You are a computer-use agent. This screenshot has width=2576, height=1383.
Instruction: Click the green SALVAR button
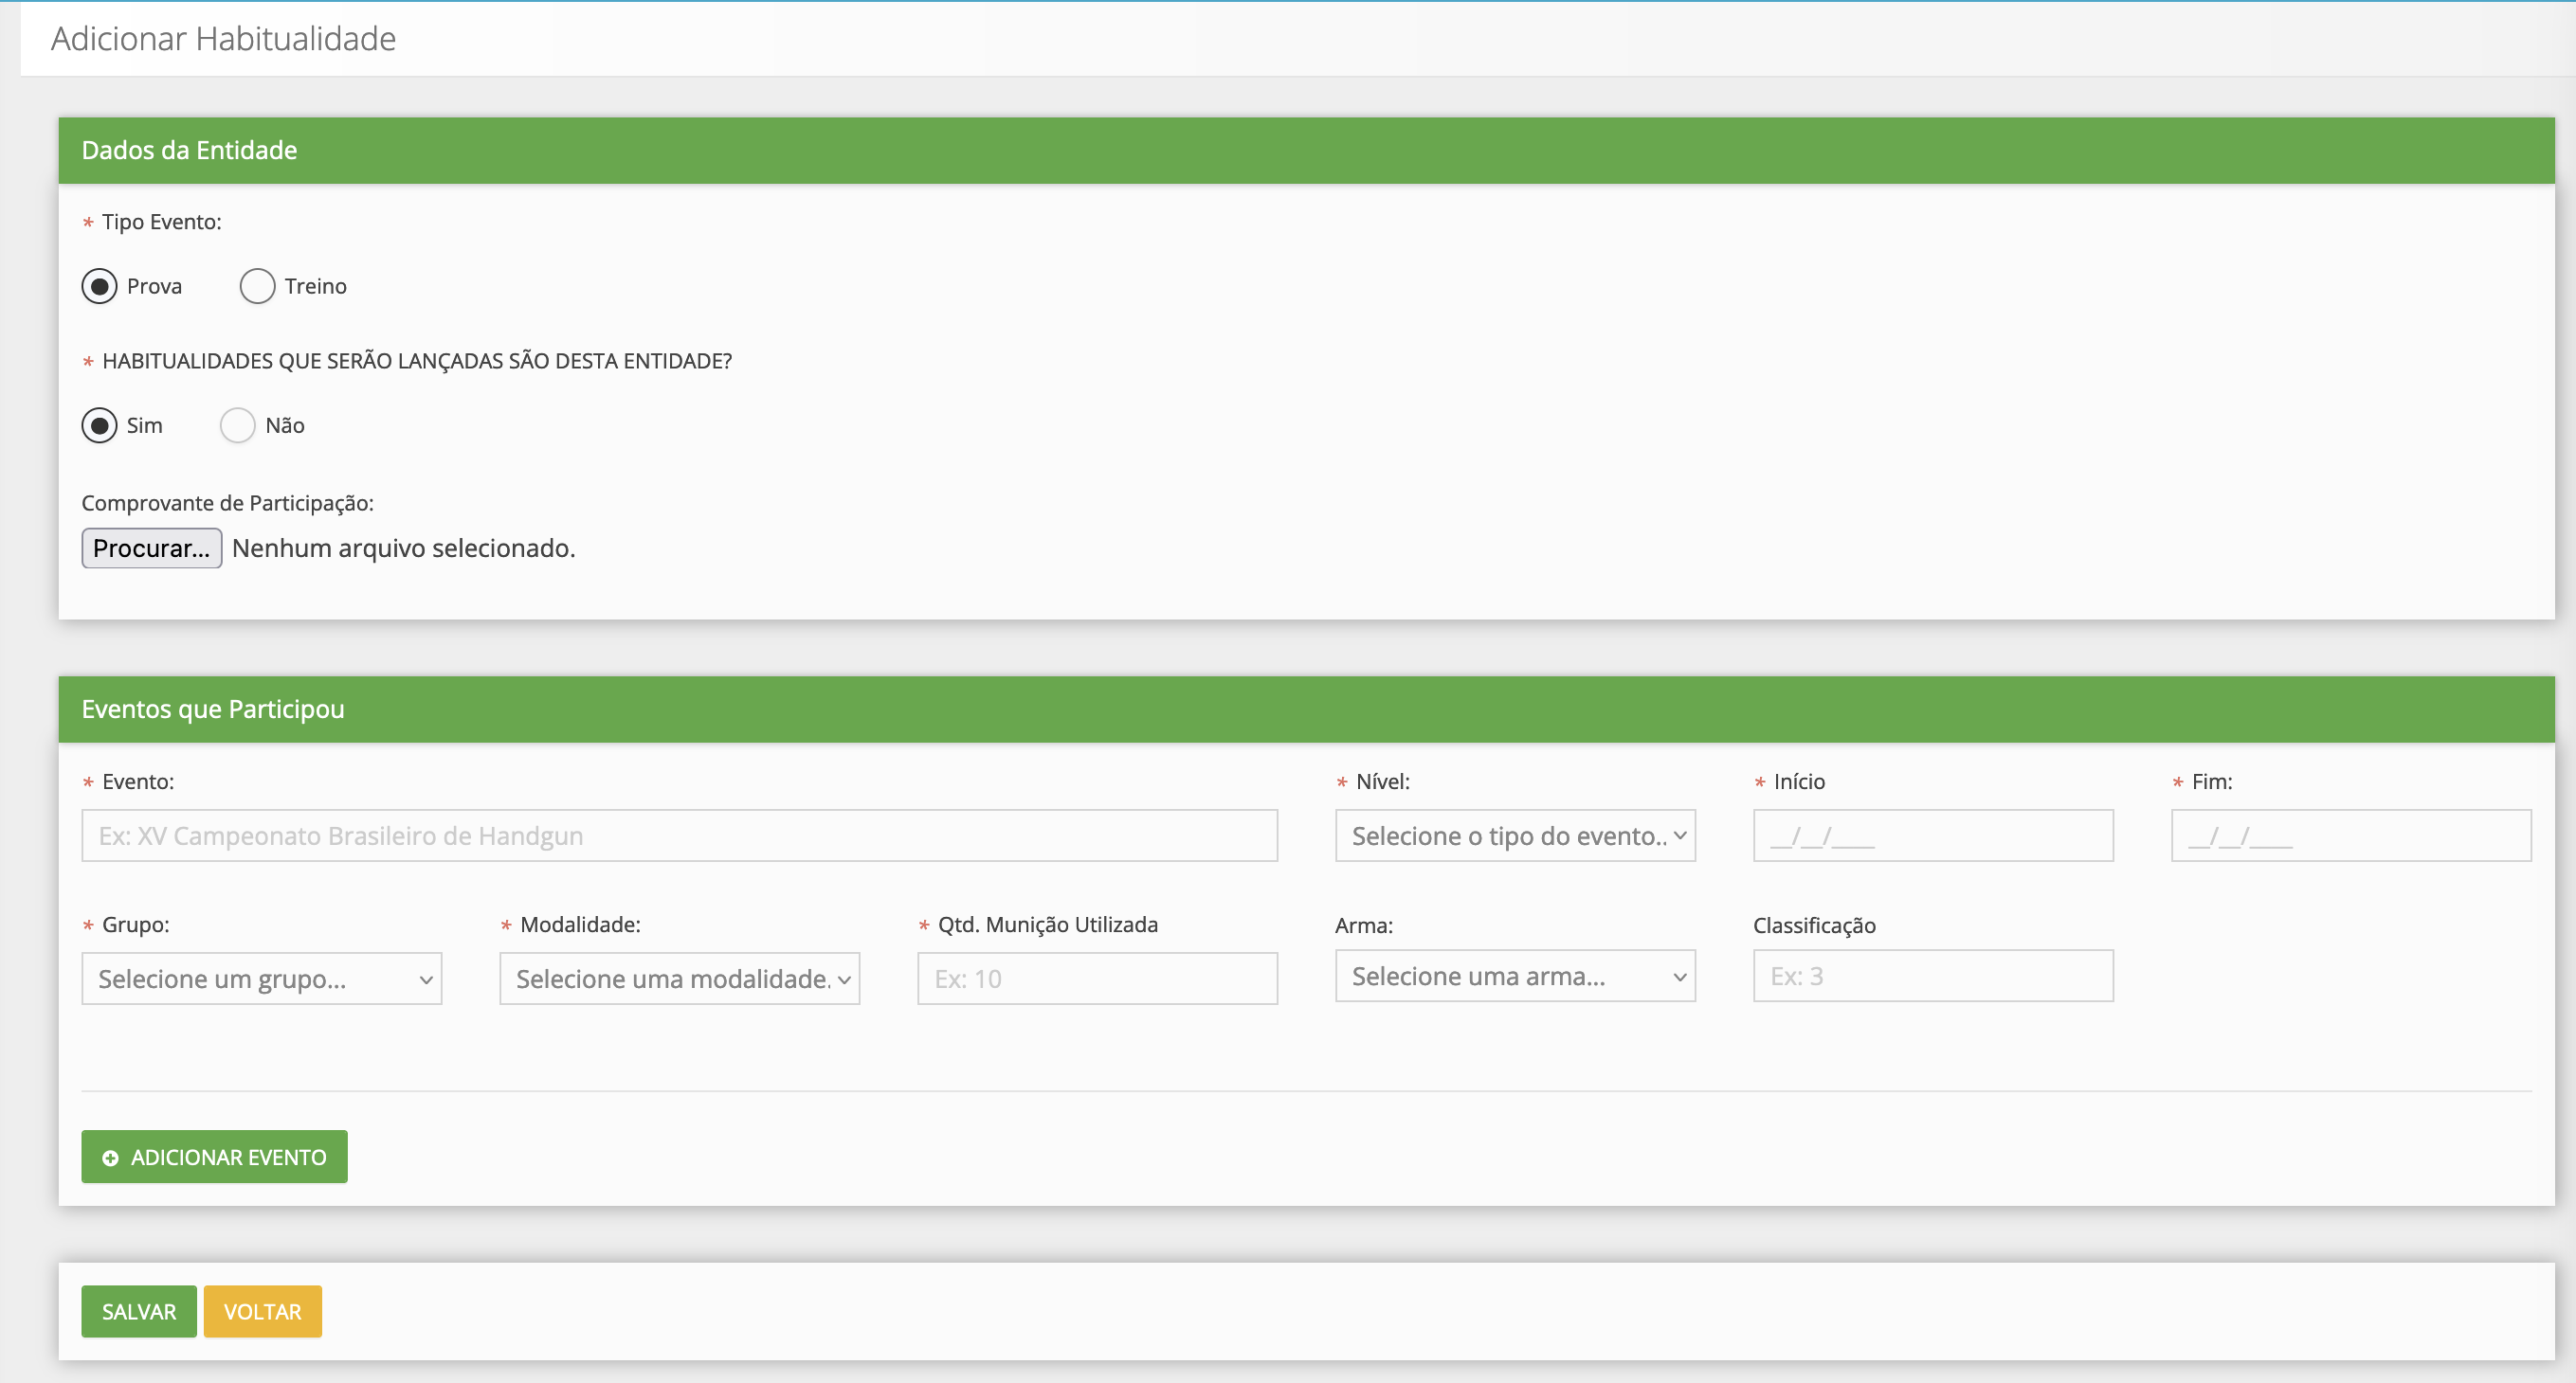pos(138,1311)
